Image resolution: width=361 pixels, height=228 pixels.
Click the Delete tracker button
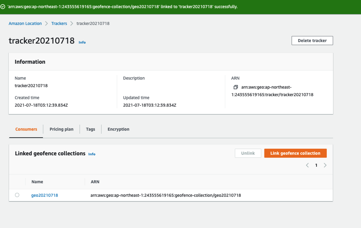312,41
